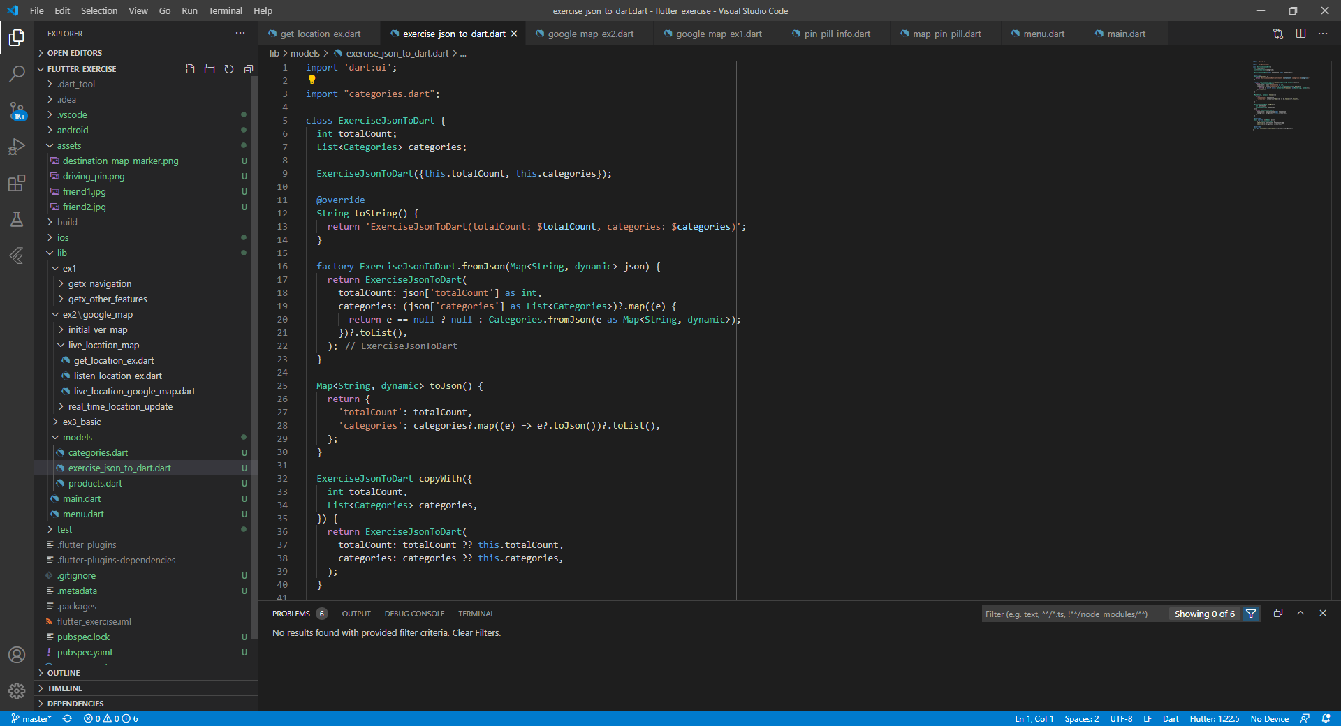Open the notifications bell
Screen dimensions: 1341x726
(x=1326, y=718)
